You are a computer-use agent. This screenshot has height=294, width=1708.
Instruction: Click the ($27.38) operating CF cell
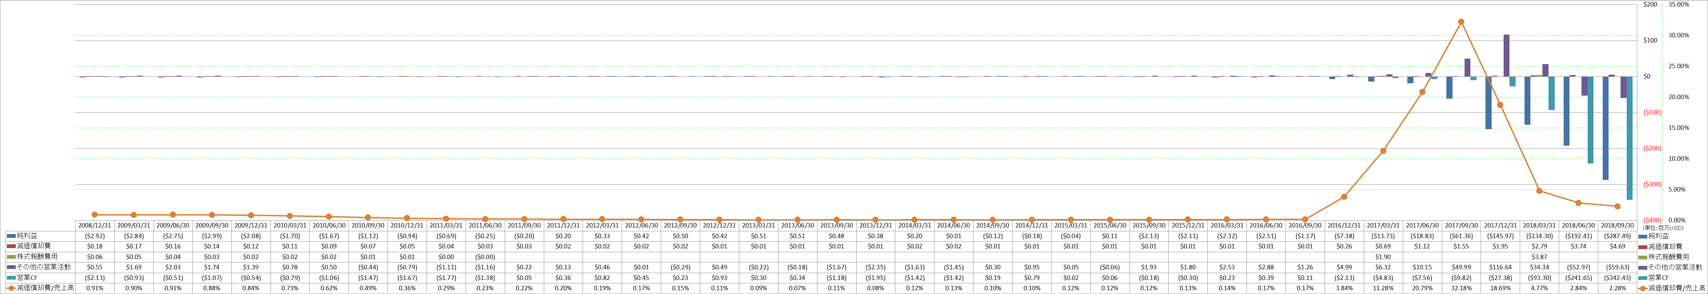pos(1501,278)
